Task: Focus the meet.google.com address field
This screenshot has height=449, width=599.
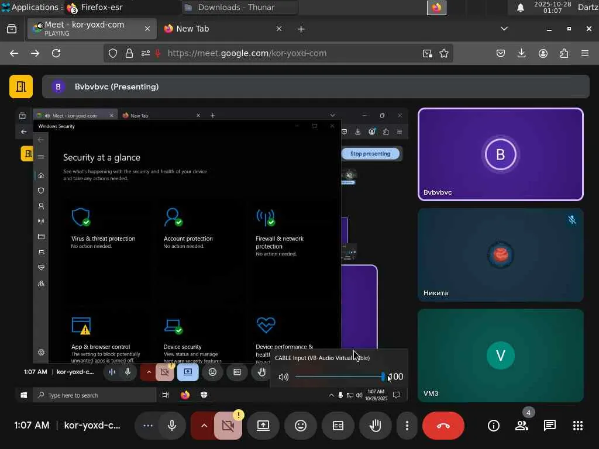Action: click(x=247, y=53)
